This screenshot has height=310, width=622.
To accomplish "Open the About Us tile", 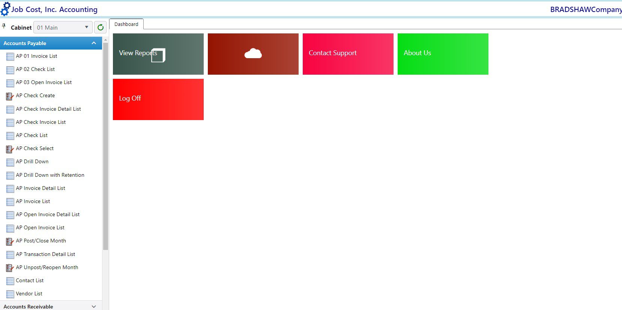I will (x=443, y=54).
